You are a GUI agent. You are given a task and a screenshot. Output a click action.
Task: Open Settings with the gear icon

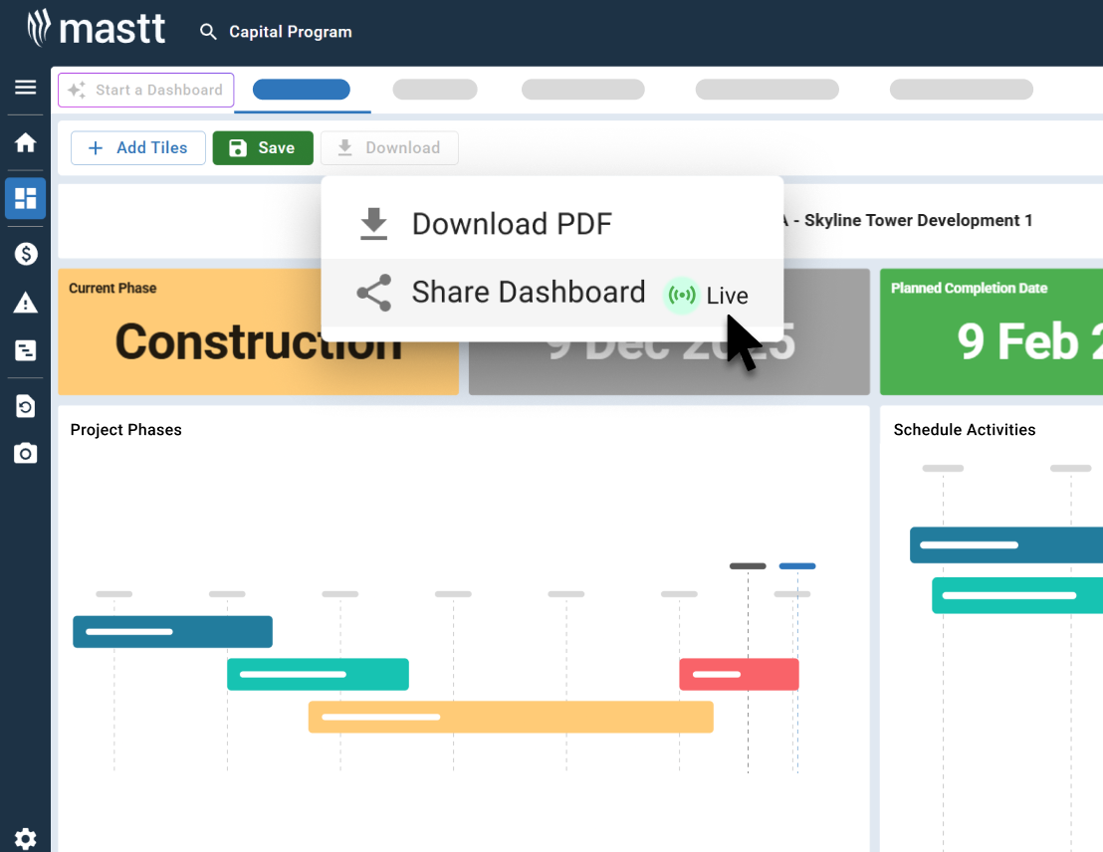pyautogui.click(x=25, y=839)
